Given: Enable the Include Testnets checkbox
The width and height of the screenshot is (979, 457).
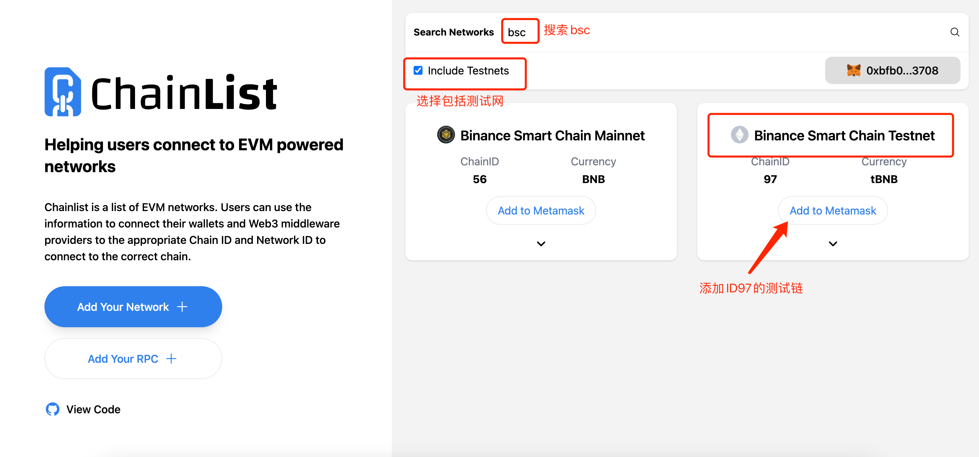Looking at the screenshot, I should coord(418,70).
